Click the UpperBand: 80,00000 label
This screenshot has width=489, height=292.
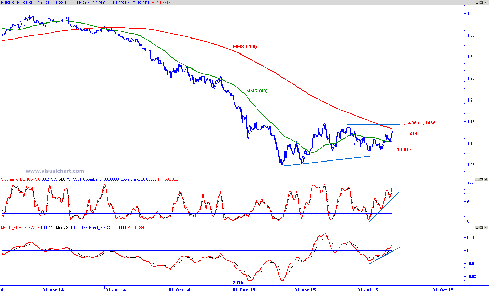(101, 179)
